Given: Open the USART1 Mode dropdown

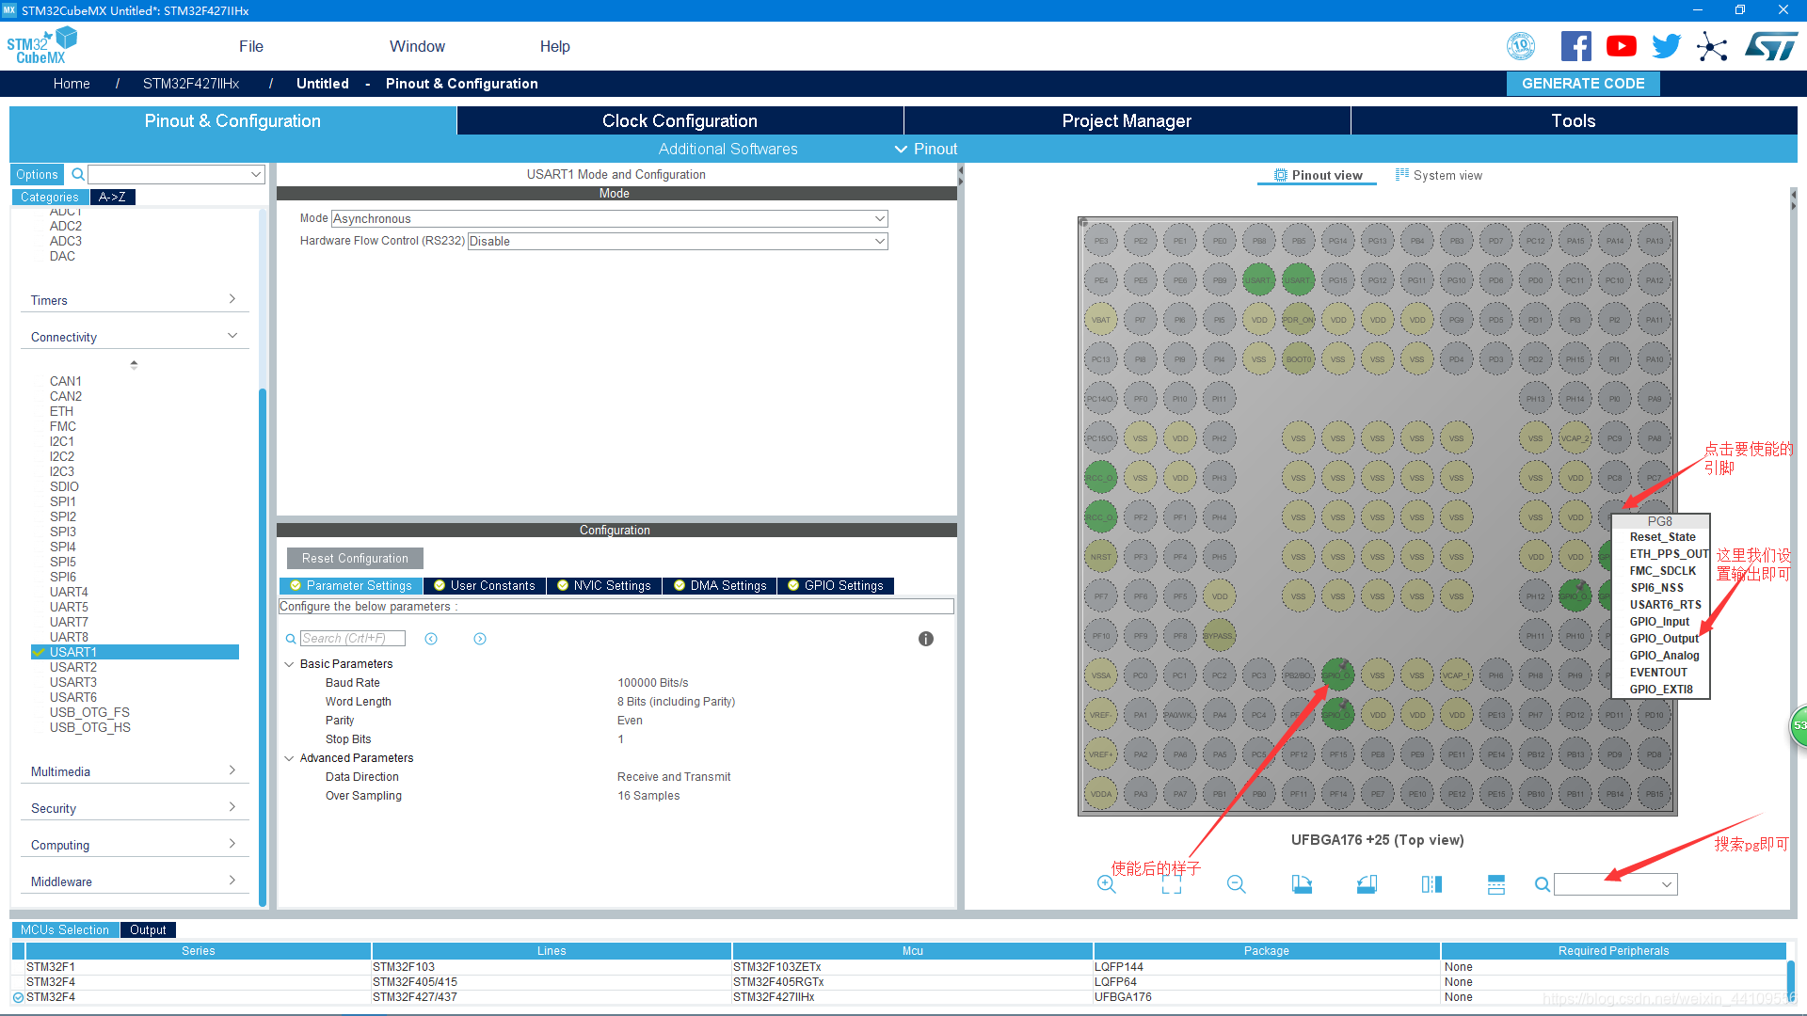Looking at the screenshot, I should coord(879,218).
